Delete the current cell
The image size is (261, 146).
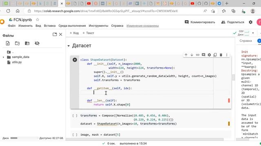pyautogui.click(x=221, y=55)
